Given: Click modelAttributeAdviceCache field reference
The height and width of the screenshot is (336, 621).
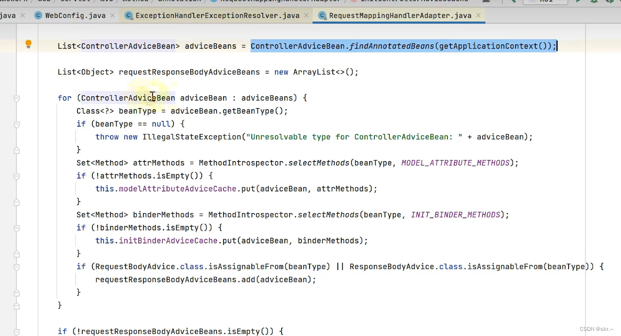Looking at the screenshot, I should 177,189.
